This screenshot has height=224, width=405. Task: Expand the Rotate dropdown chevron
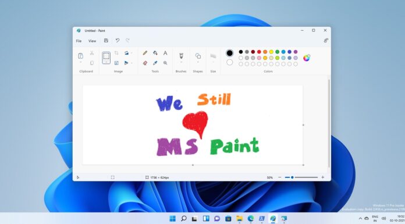(132, 53)
